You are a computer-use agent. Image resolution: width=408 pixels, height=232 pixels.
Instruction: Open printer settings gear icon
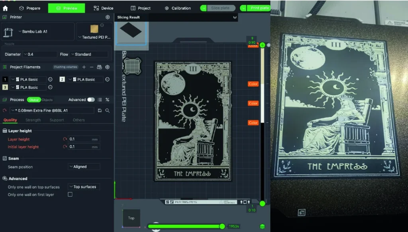[x=108, y=18]
